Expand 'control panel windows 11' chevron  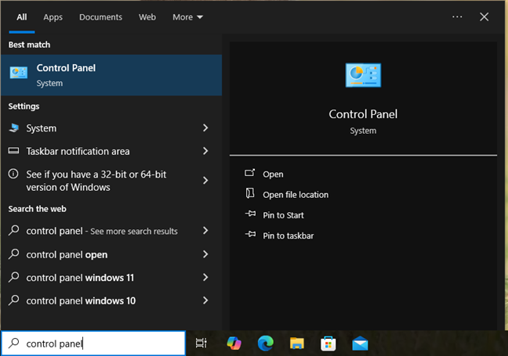[205, 278]
